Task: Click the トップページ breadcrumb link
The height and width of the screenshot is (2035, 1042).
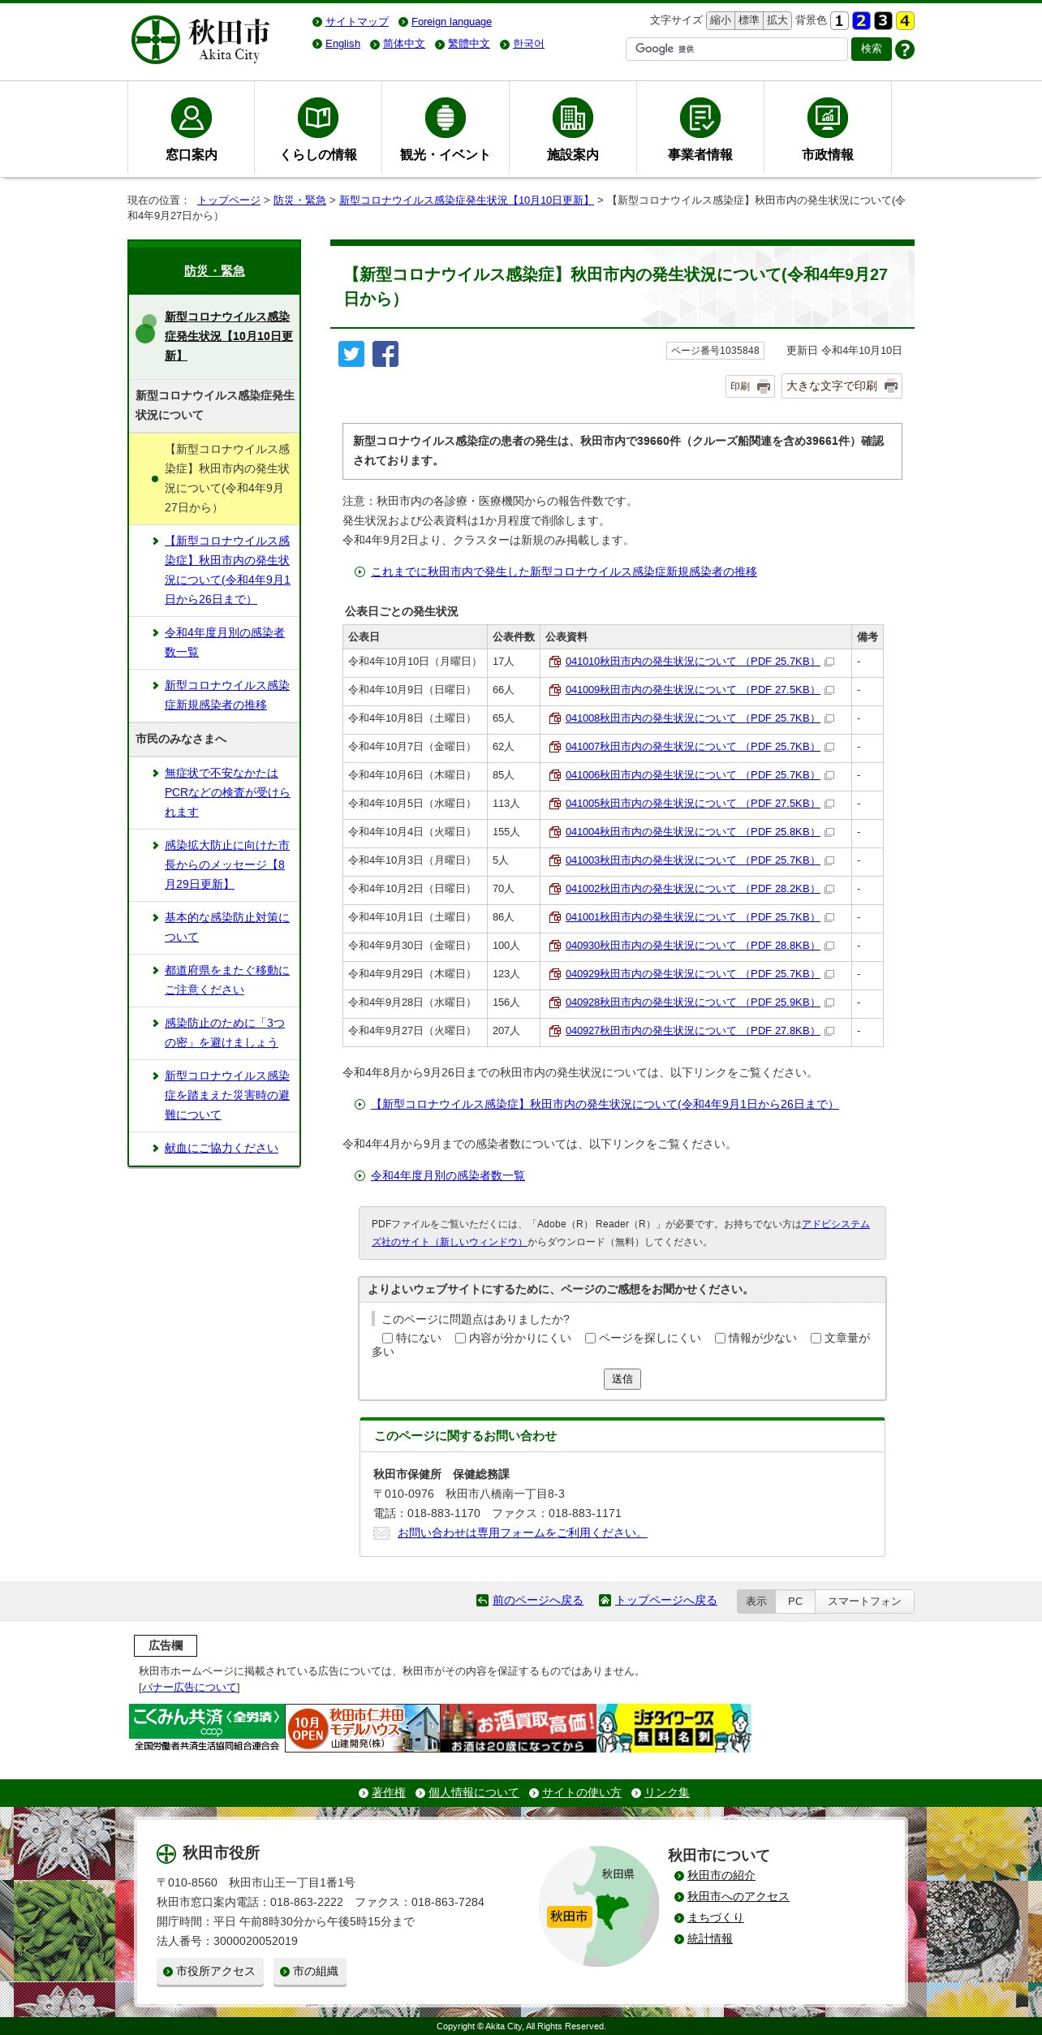Action: pyautogui.click(x=229, y=200)
